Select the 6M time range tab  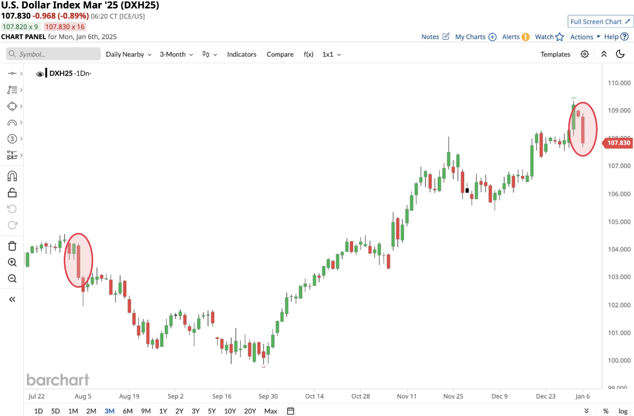pyautogui.click(x=127, y=411)
